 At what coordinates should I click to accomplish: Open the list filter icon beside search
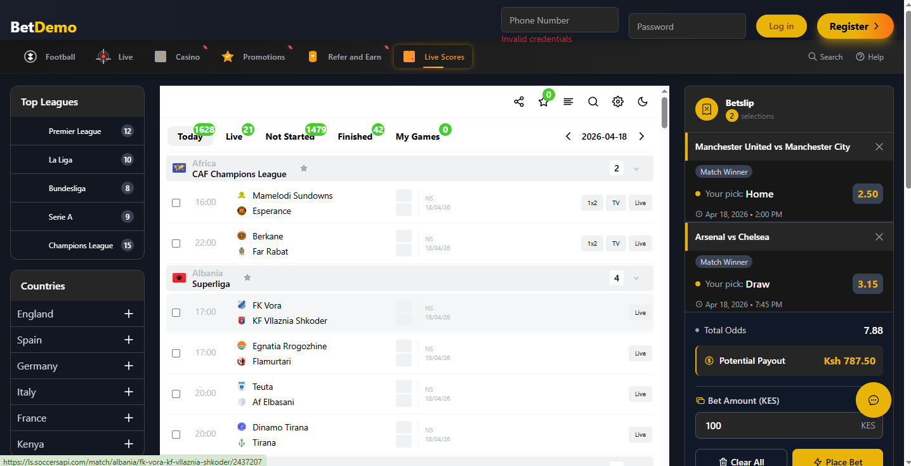pyautogui.click(x=568, y=101)
